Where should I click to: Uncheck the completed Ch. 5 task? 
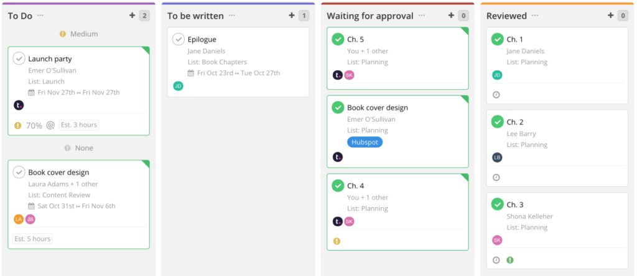[x=338, y=40]
